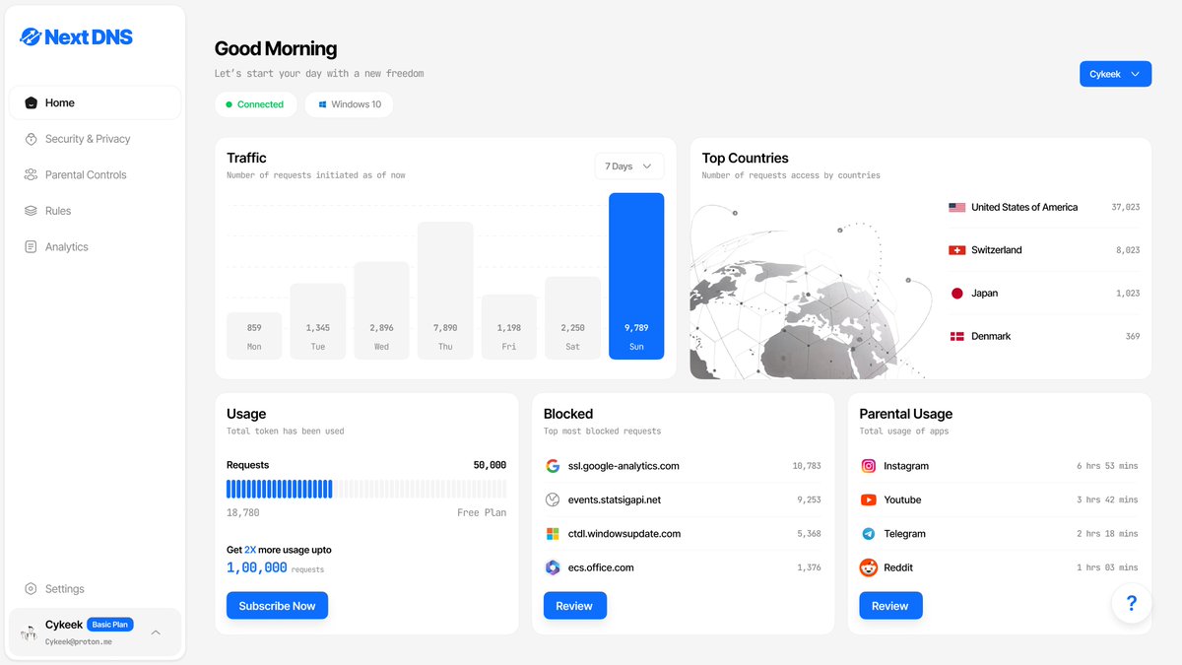Click the Google icon beside ssl.google-analytics.com
1182x665 pixels.
point(552,466)
